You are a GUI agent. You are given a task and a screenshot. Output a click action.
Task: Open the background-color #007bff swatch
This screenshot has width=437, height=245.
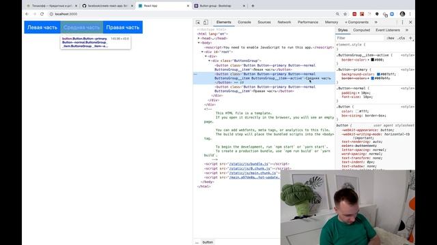pyautogui.click(x=378, y=74)
